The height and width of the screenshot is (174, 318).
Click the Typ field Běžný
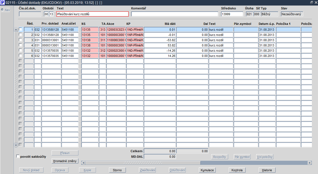269,14
